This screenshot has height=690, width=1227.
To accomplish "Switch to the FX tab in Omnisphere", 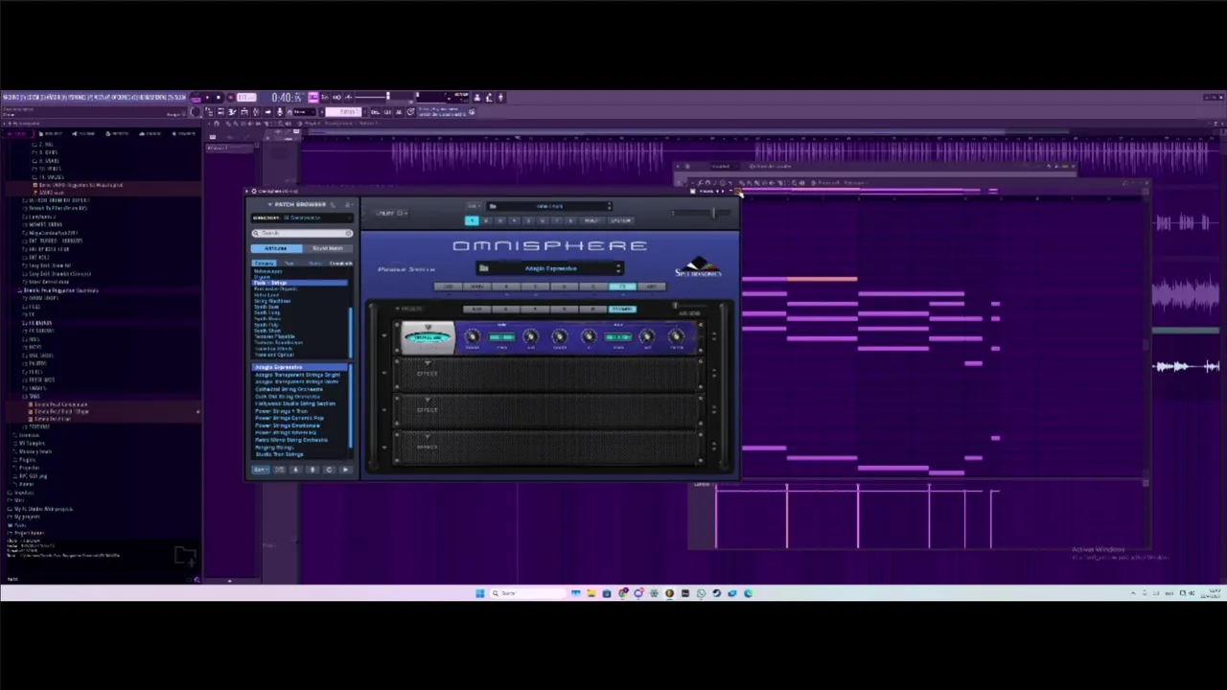I will click(x=622, y=287).
